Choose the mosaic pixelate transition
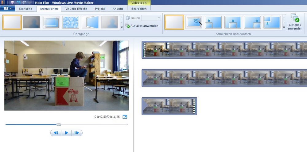307x152 pixels. click(71, 22)
